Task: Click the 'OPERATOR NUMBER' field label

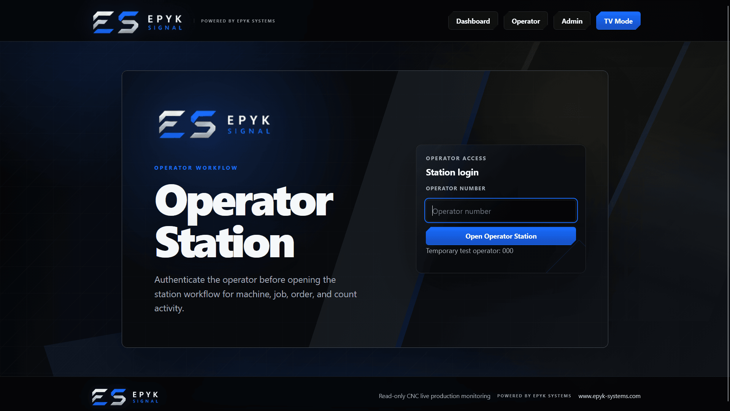Action: click(x=455, y=188)
